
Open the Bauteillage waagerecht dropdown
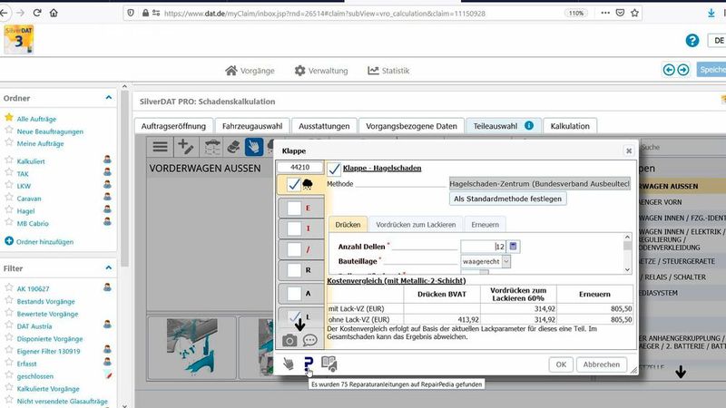pyautogui.click(x=505, y=261)
